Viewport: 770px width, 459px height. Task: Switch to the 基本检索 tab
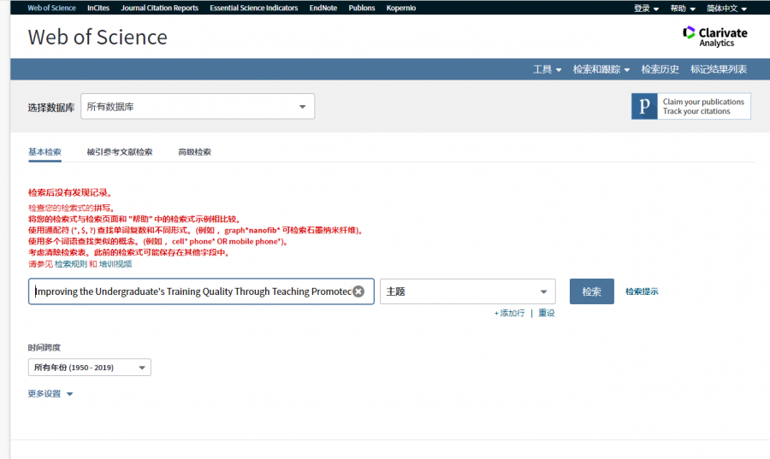pos(44,152)
